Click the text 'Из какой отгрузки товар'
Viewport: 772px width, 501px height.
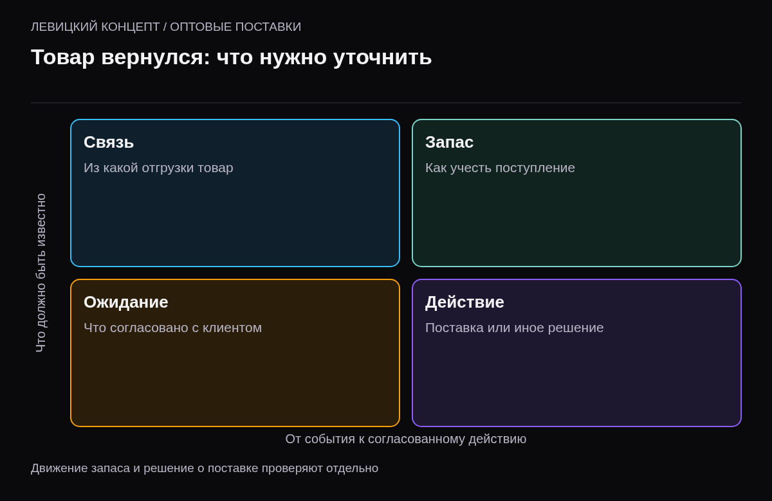point(158,168)
